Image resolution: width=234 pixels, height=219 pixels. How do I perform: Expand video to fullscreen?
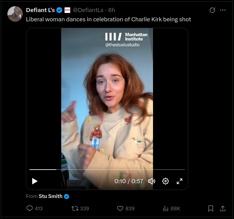pos(179,181)
